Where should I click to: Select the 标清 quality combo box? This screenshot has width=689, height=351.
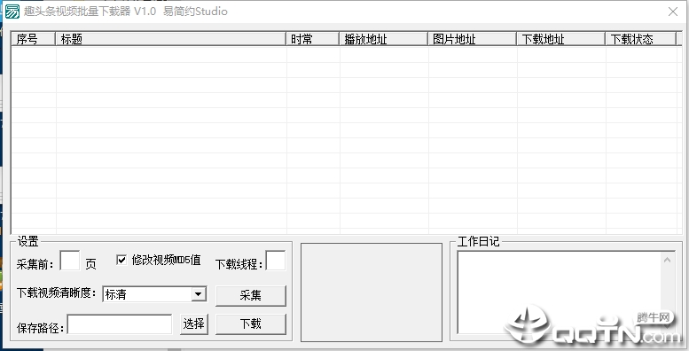pos(154,294)
